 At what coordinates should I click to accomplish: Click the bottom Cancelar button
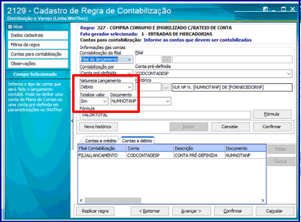275,211
